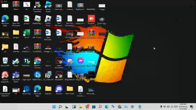Open Microsoft Edge from the taskbar
This screenshot has width=196, height=110.
click(107, 107)
